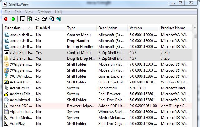Click the red Disable Selected Items icon

[x=6, y=19]
